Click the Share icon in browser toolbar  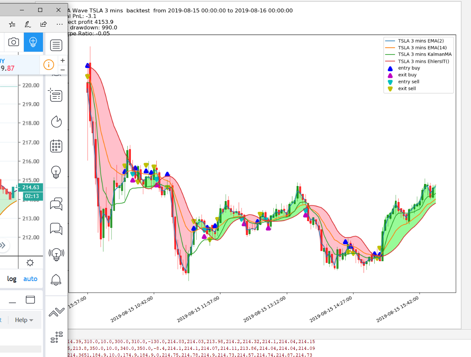[x=43, y=24]
